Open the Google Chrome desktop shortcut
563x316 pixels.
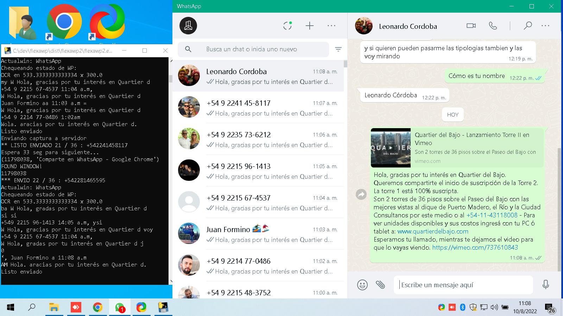click(64, 22)
